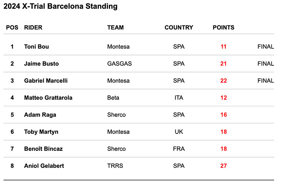Click Aniol Gelabert's TRRS team cell
Image resolution: width=283 pixels, height=184 pixels.
(115, 166)
